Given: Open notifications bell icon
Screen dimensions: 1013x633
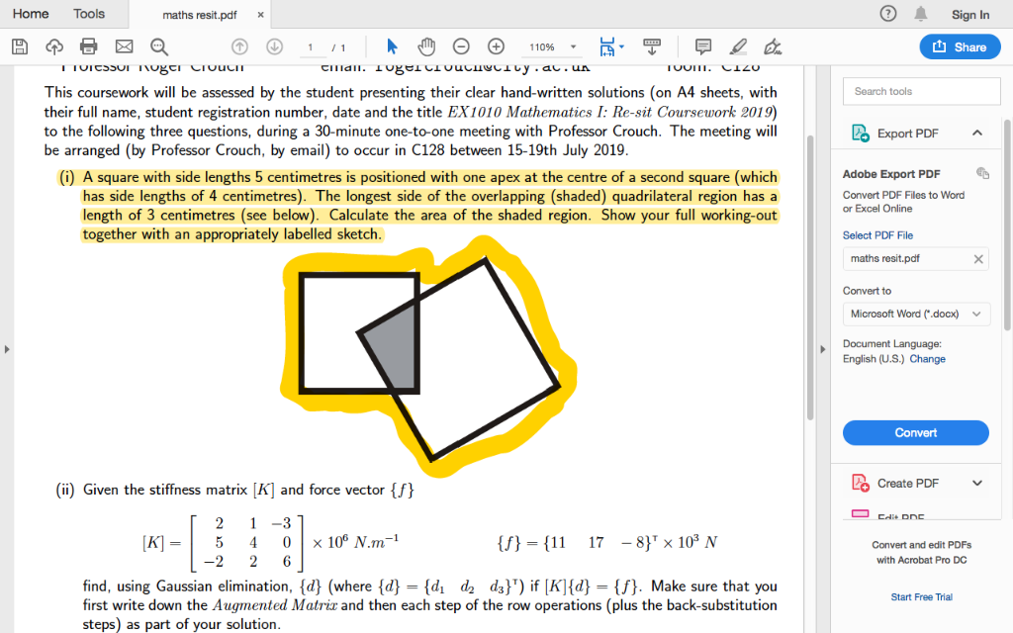Looking at the screenshot, I should point(921,14).
